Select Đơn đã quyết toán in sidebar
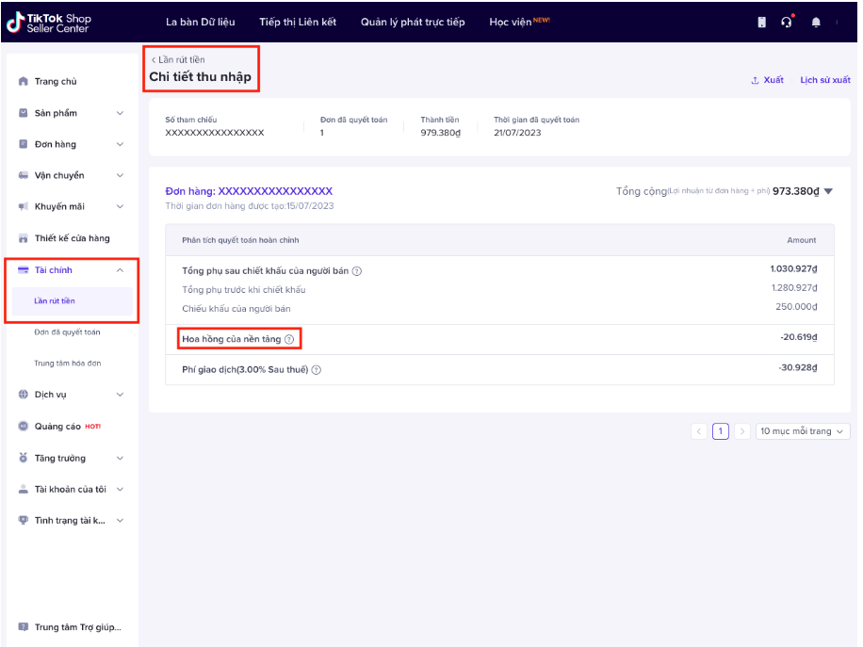Image resolution: width=863 pixels, height=647 pixels. pyautogui.click(x=67, y=332)
